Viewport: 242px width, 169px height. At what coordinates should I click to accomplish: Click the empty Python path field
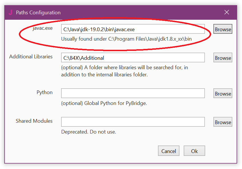(133, 94)
